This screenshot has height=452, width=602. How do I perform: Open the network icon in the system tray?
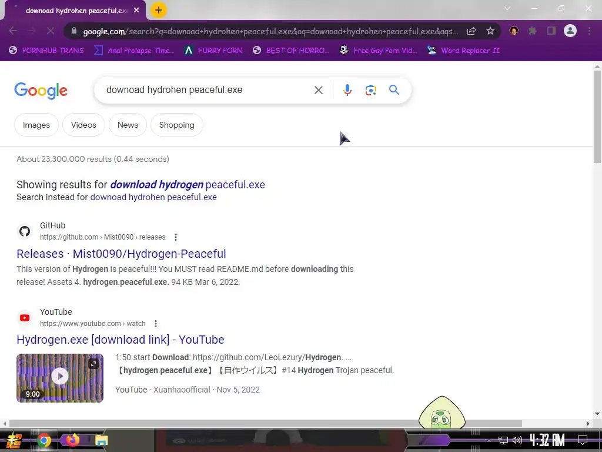503,440
